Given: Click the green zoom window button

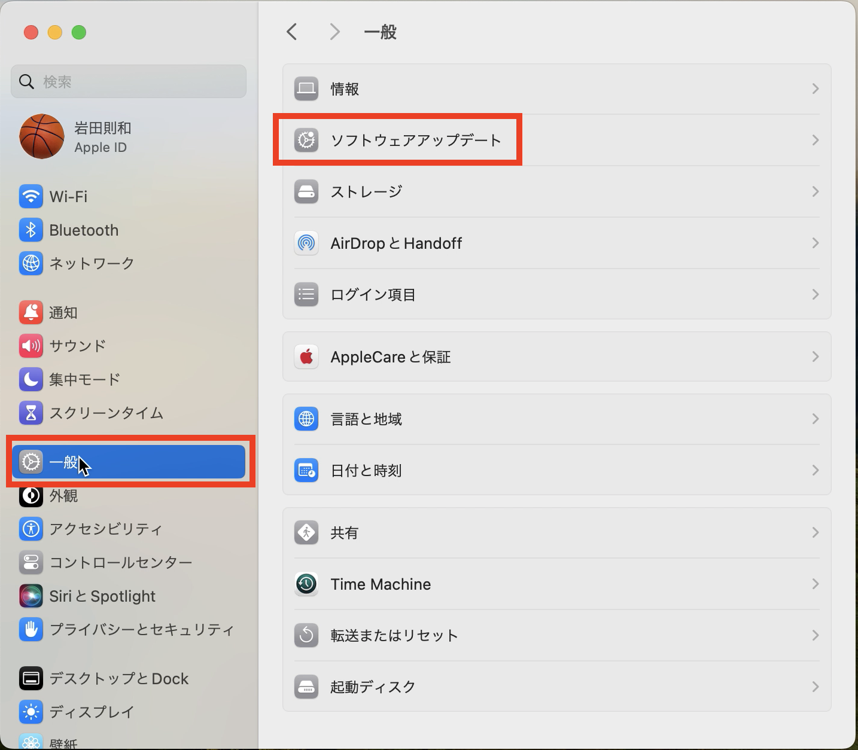Looking at the screenshot, I should (79, 32).
